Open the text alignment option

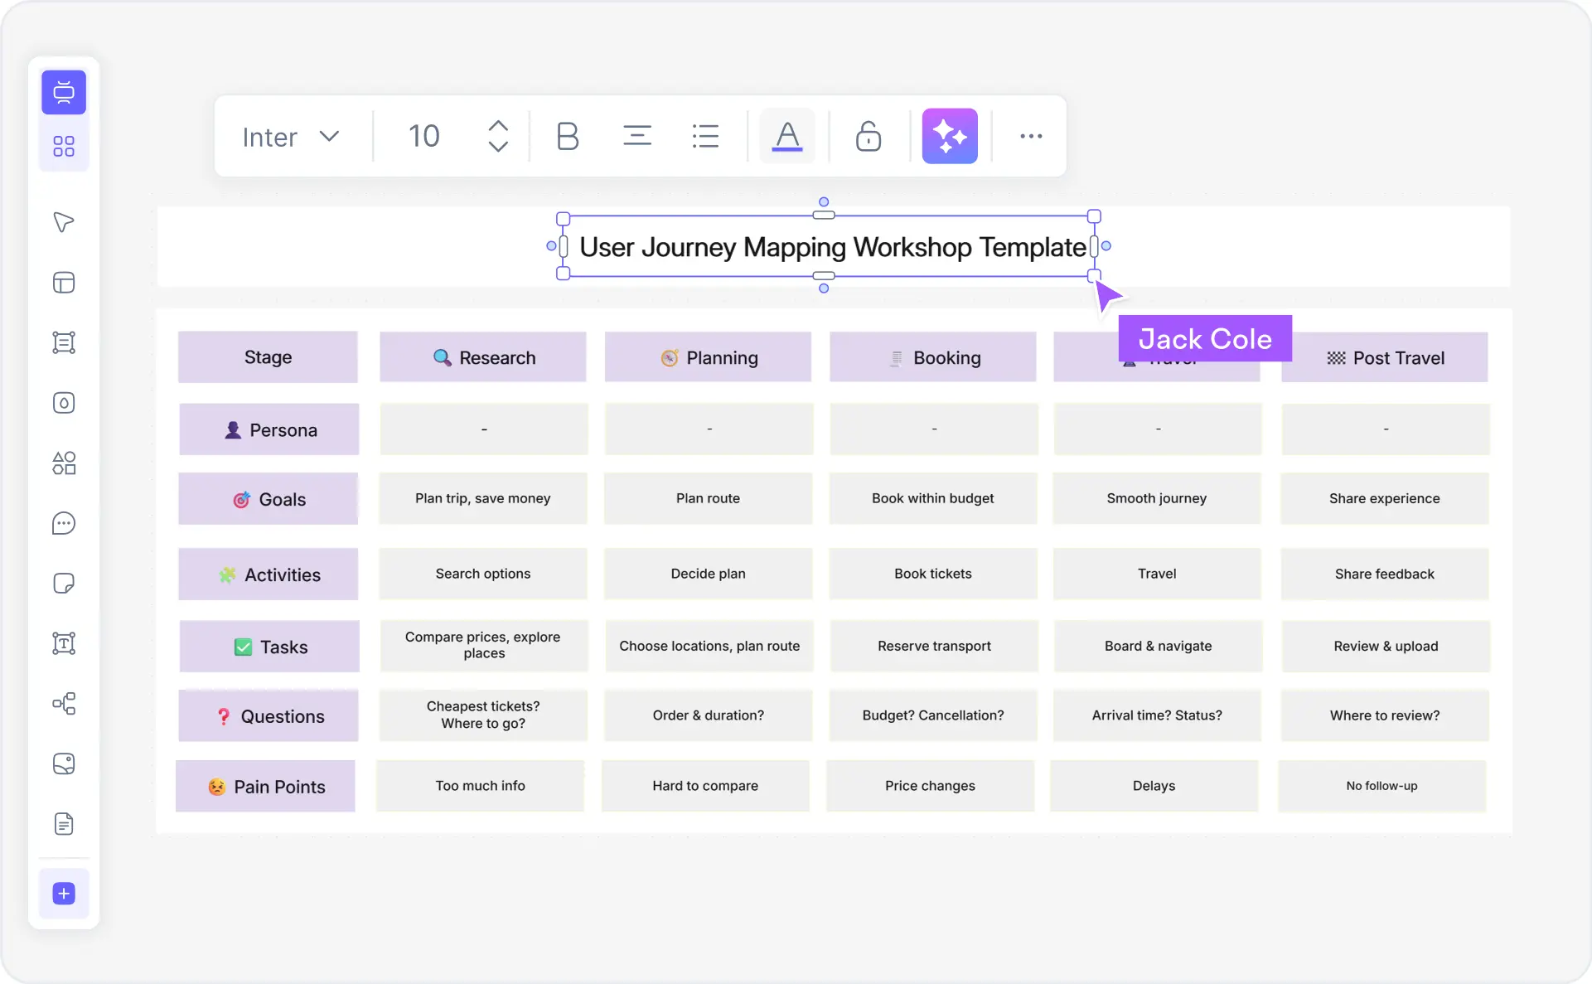(637, 136)
